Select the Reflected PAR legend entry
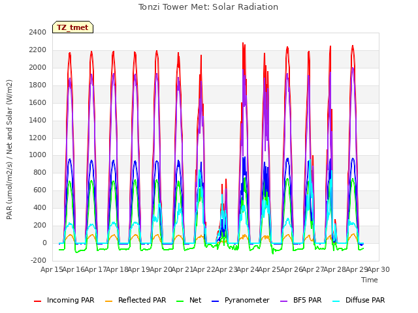The width and height of the screenshot is (418, 313). click(136, 300)
